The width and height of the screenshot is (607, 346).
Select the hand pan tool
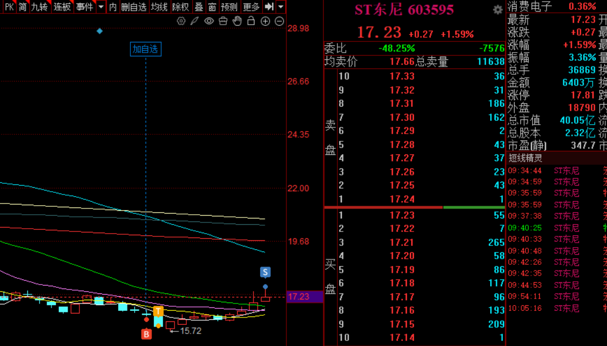click(237, 21)
